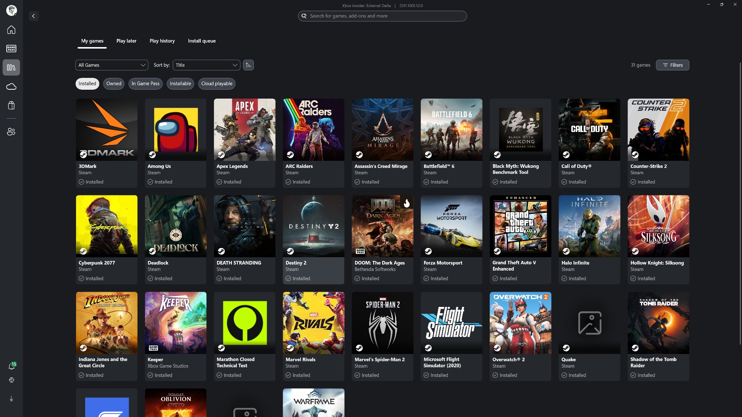Toggle the sort order direction button
This screenshot has height=417, width=742.
[248, 65]
